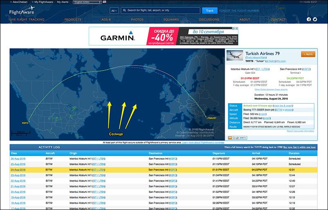
Task: Open the Photos menu
Action: (137, 20)
